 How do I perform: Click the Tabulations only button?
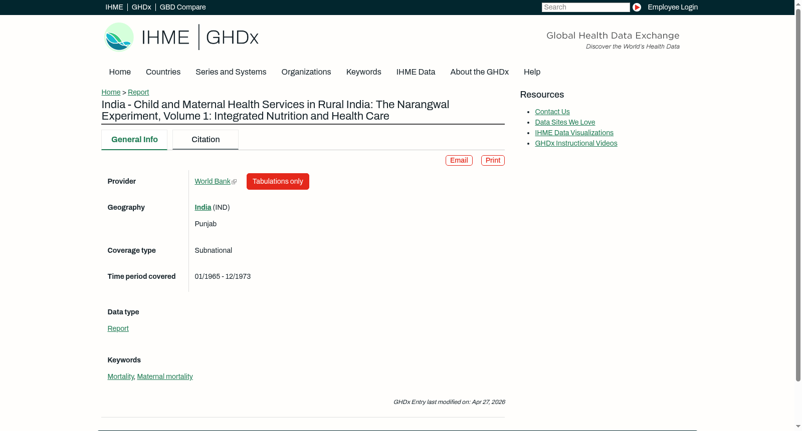click(278, 181)
